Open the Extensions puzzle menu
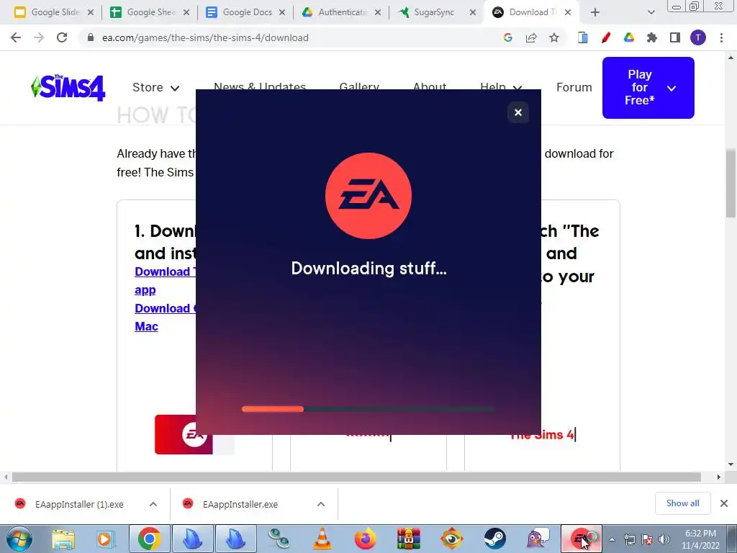This screenshot has height=553, width=737. coord(652,37)
